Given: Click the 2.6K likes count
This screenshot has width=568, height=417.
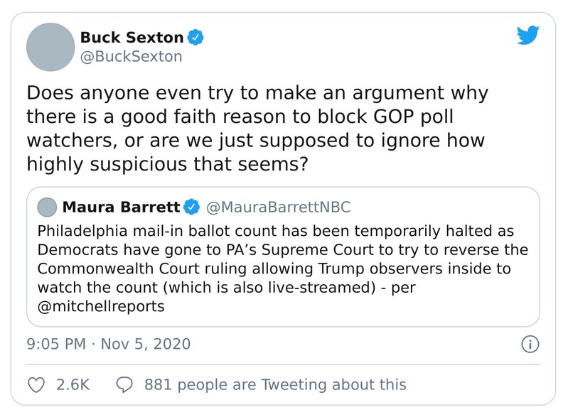Looking at the screenshot, I should point(72,384).
